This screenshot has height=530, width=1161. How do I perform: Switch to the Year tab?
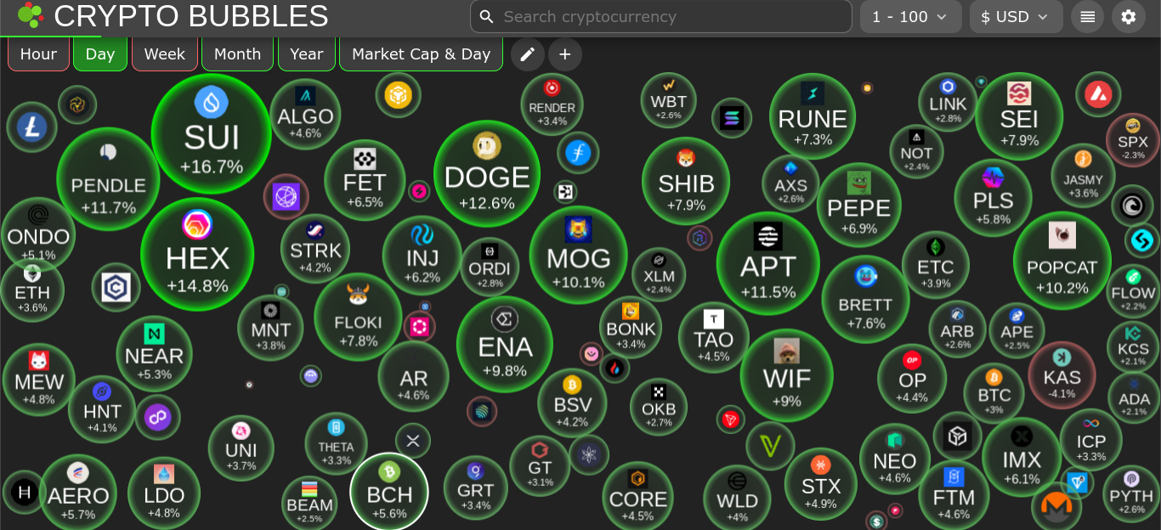307,54
